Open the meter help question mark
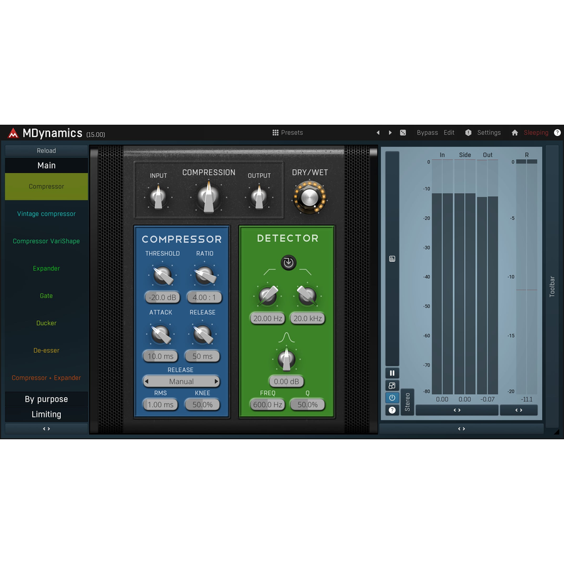The width and height of the screenshot is (564, 564). (x=392, y=410)
